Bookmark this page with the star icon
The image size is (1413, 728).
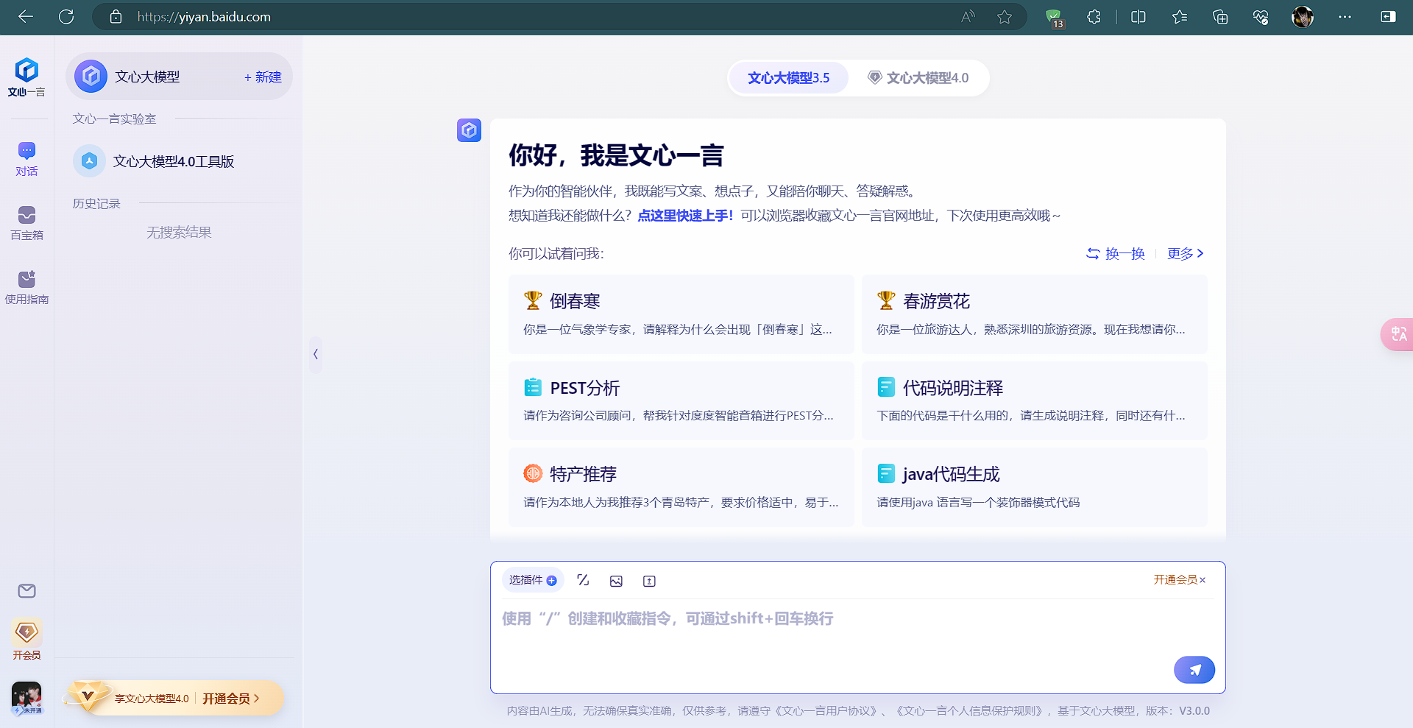pos(1005,17)
